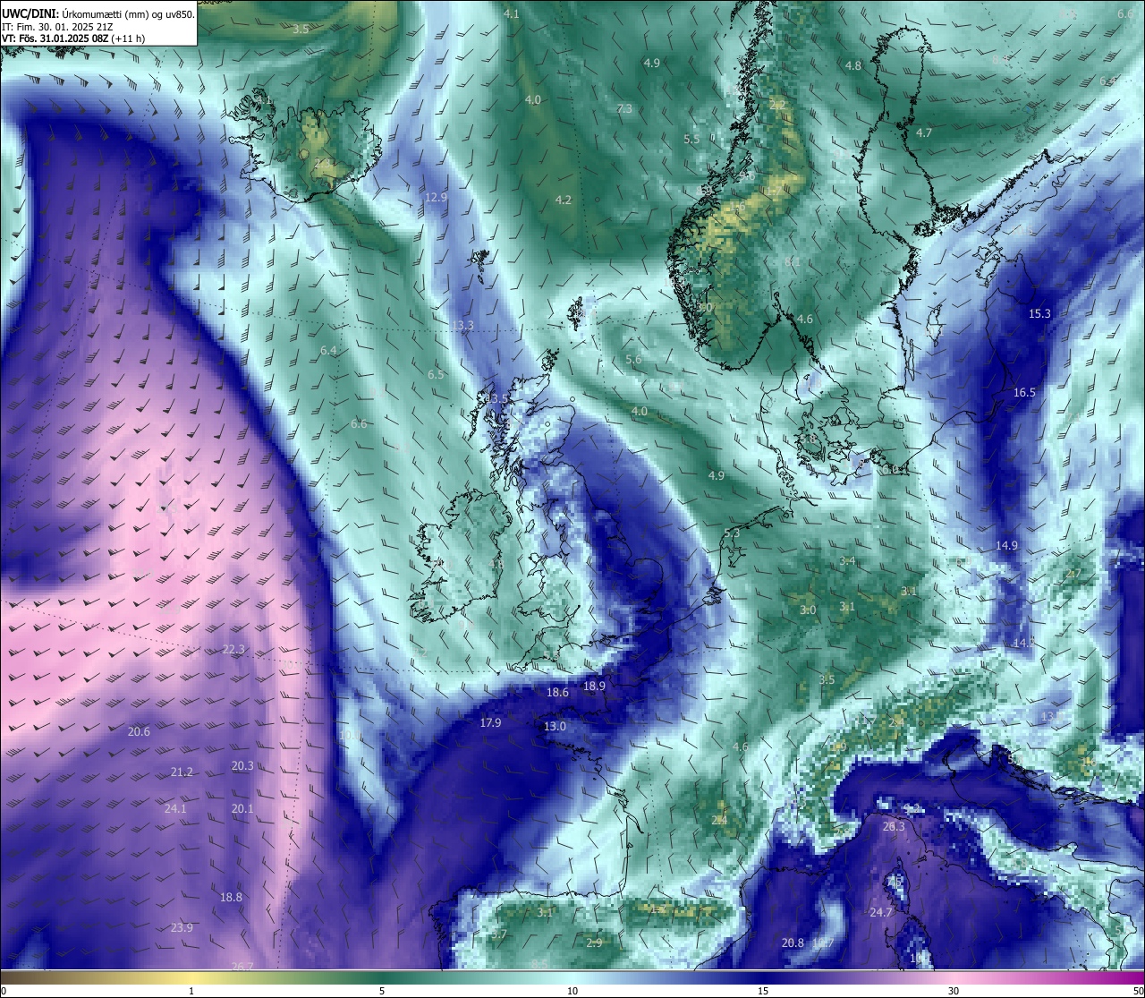Viewport: 1145px width, 998px height.
Task: Click the 18.6 value in the English Channel
Action: pos(557,692)
